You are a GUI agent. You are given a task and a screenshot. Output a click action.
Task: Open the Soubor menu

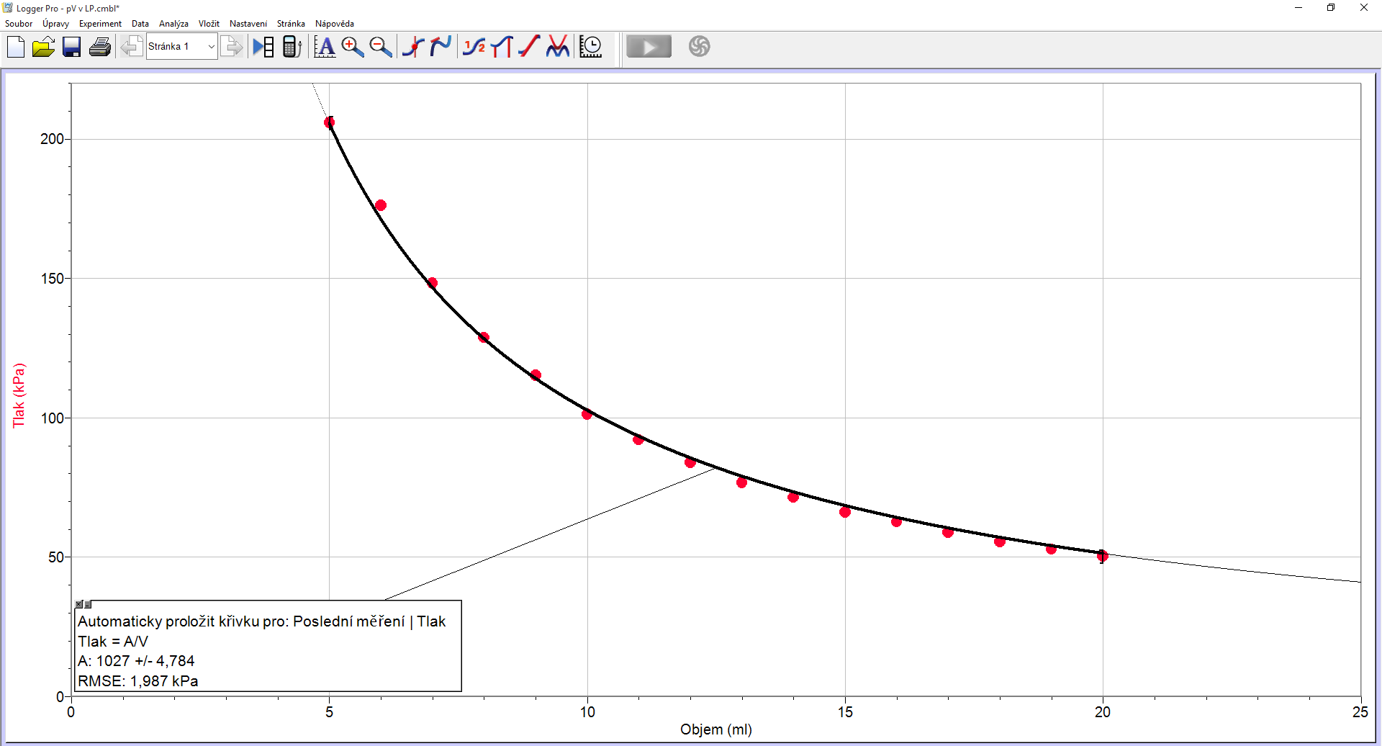(19, 24)
